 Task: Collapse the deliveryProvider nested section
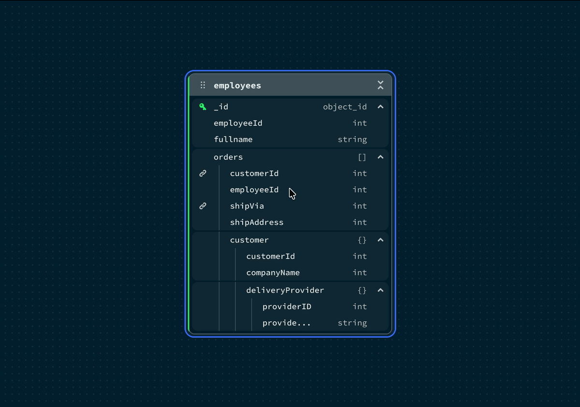(380, 290)
